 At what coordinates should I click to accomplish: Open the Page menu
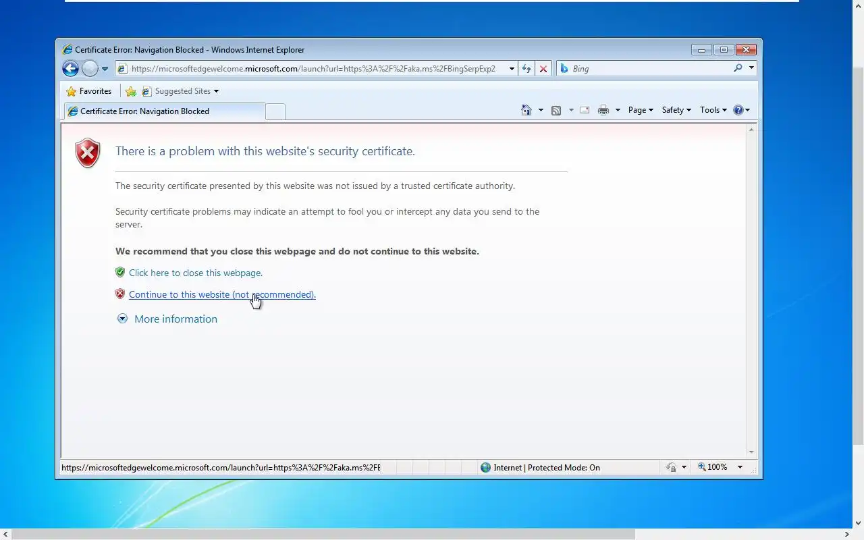[x=641, y=110]
